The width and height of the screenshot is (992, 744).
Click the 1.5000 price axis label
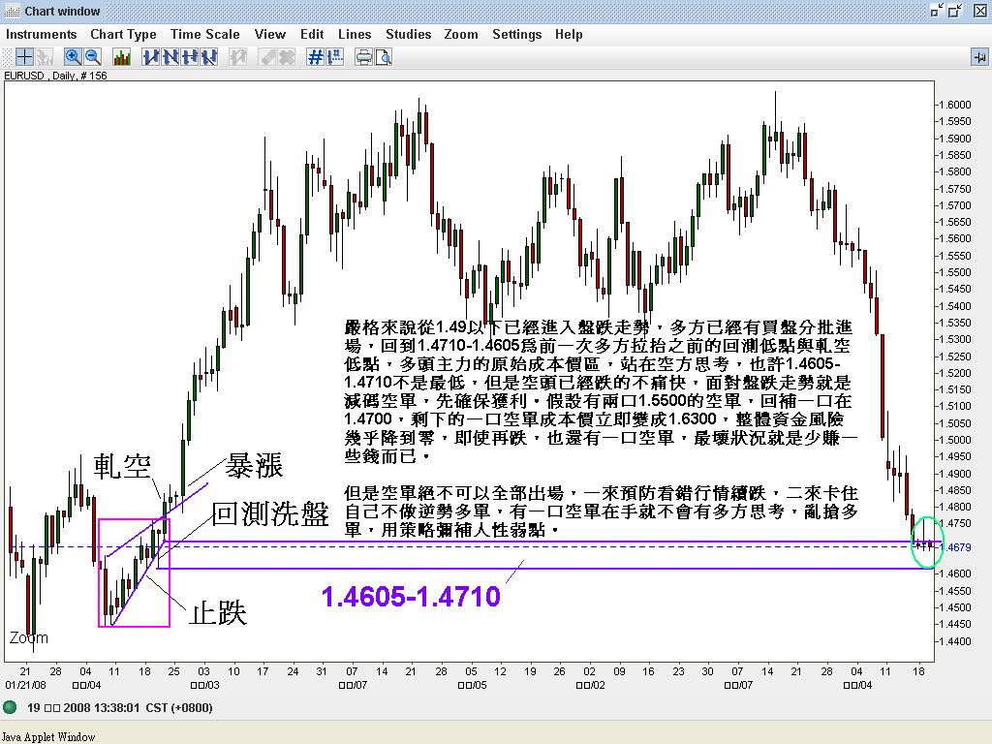pos(954,440)
